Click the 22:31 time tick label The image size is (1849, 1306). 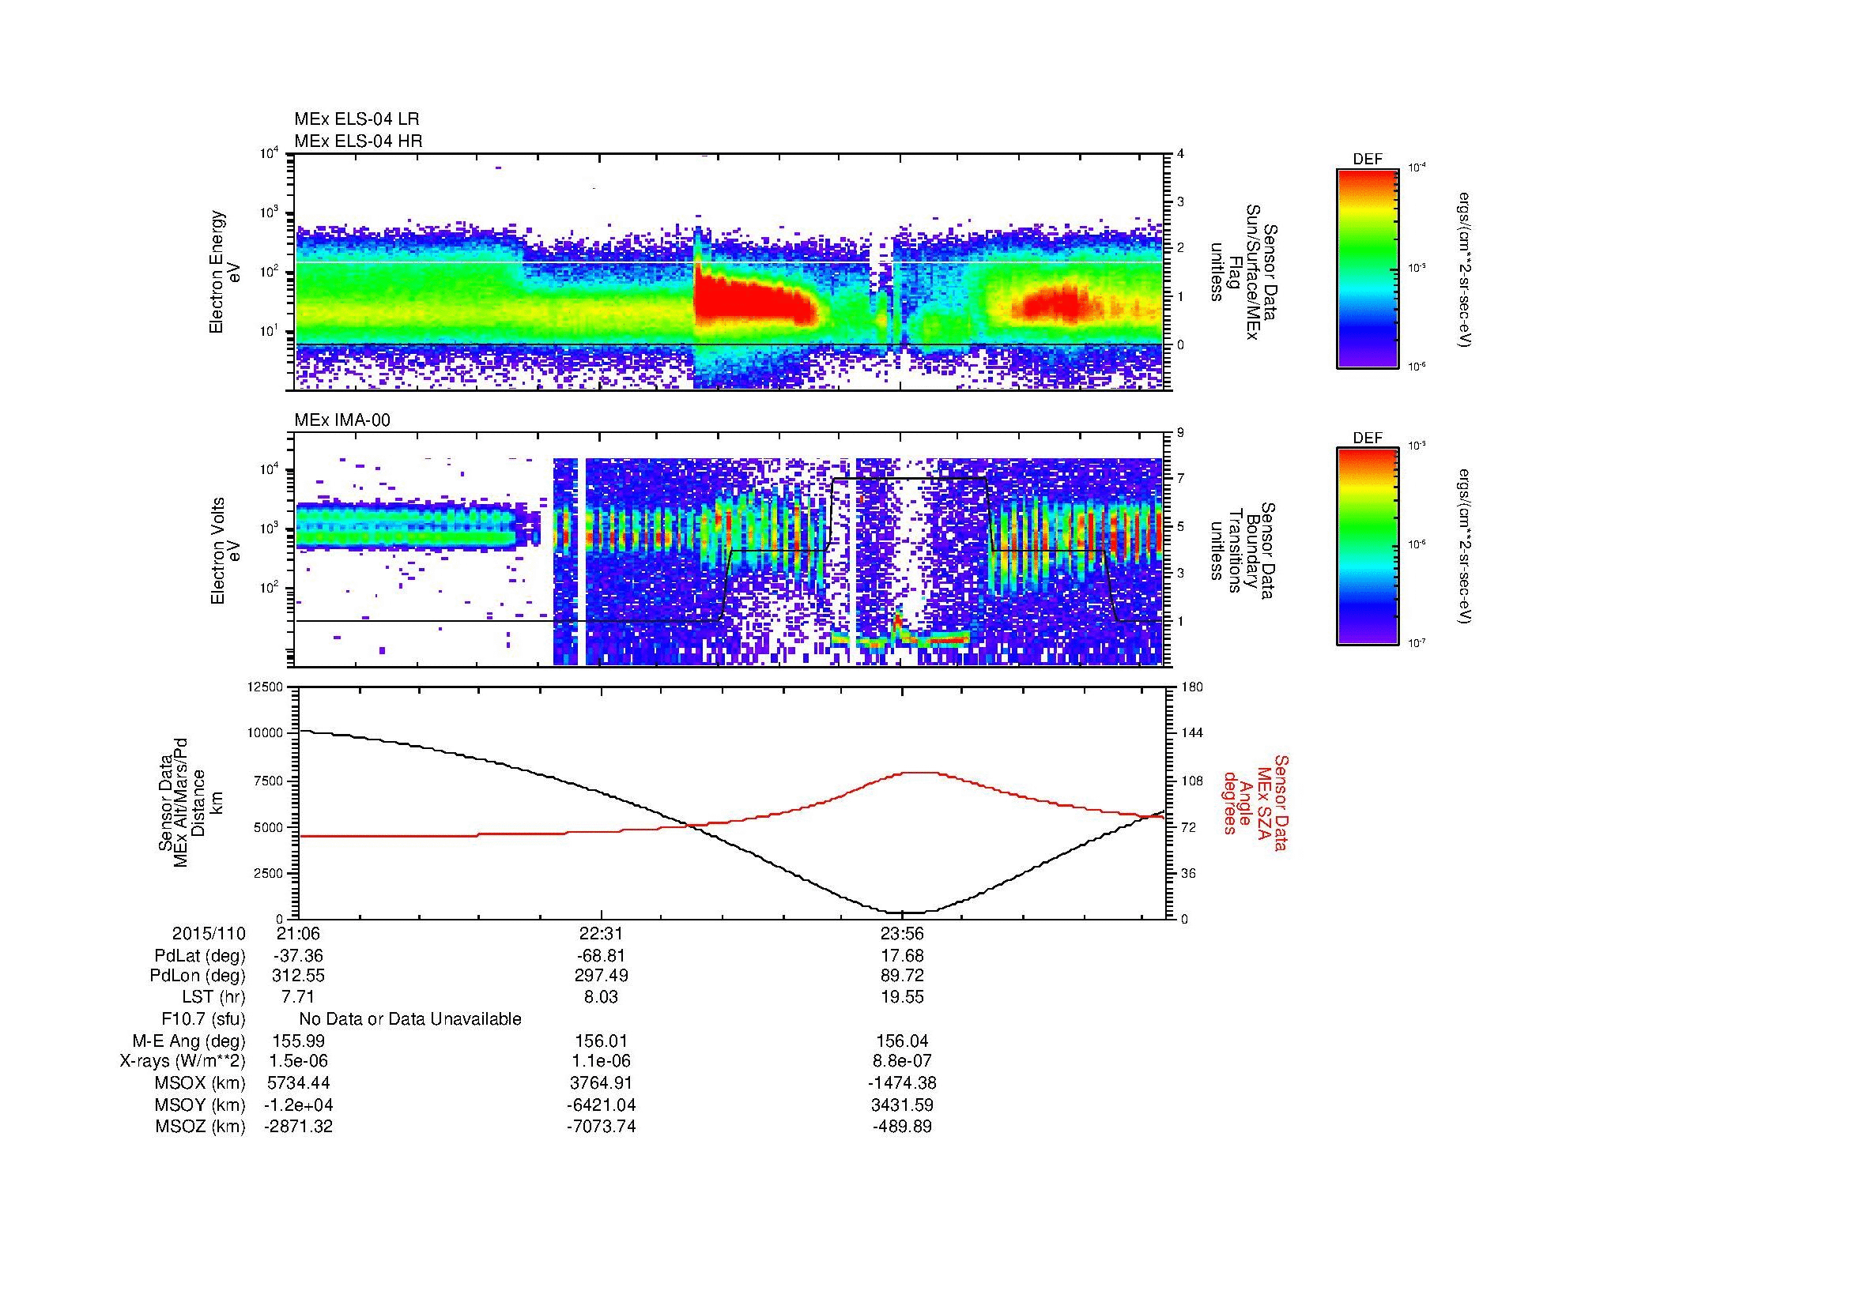tap(601, 933)
